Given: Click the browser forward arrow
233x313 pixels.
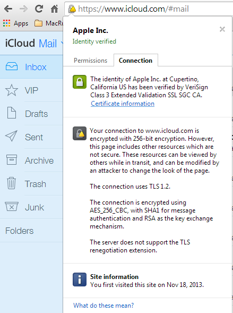Looking at the screenshot, I should click(23, 9).
